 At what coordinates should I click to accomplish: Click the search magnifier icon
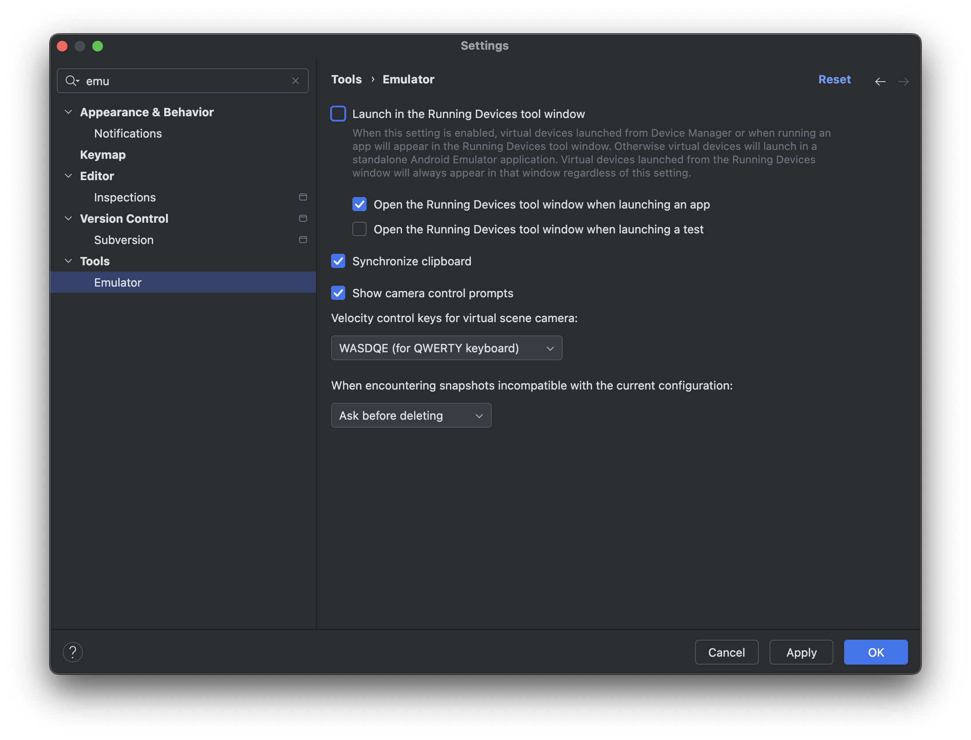pos(72,81)
